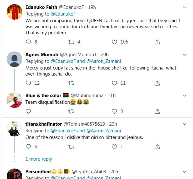Screen dimensions: 193x179
Task: Open Blue is the color's profile name
Action: [41, 96]
